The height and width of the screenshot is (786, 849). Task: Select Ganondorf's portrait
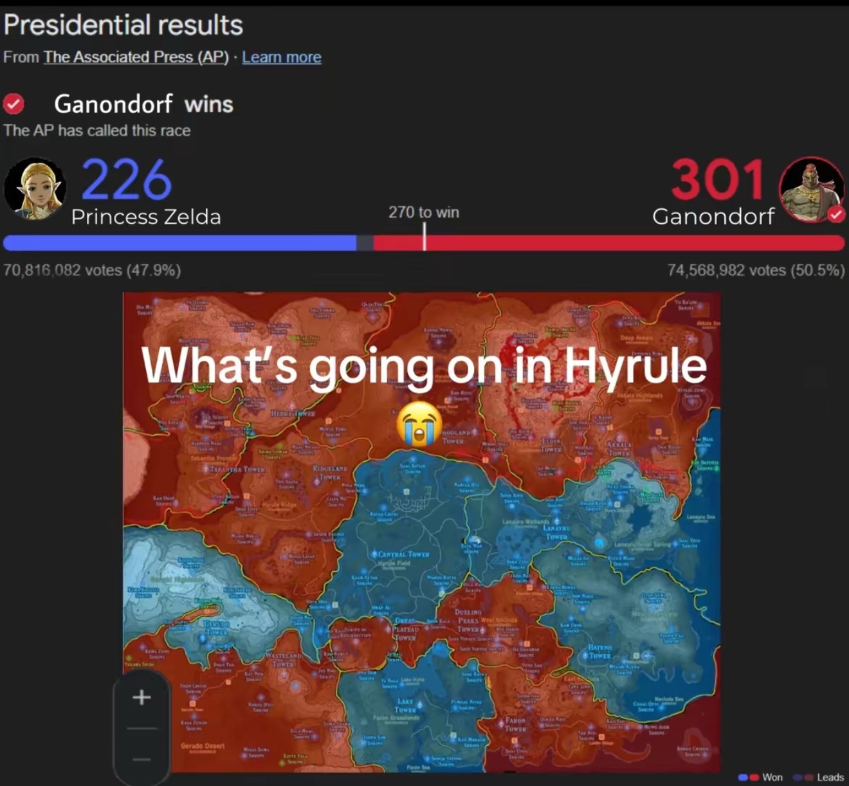point(811,189)
